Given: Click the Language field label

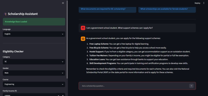Looking at the screenshot, I should tap(7, 29).
